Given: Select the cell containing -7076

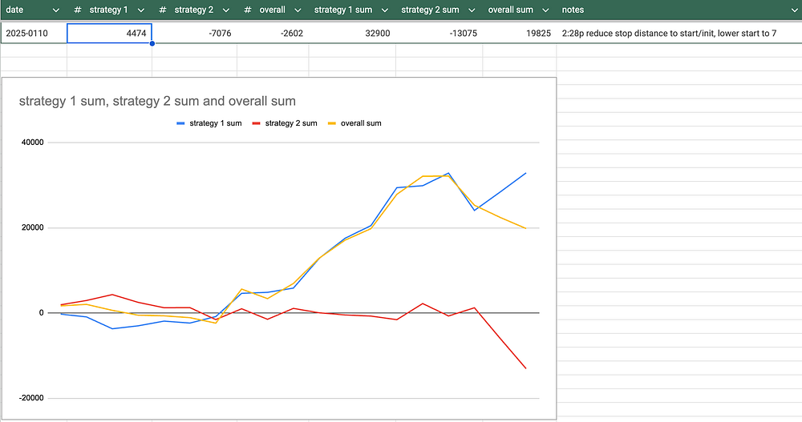Looking at the screenshot, I should pos(194,33).
